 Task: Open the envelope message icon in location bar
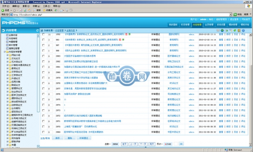coord(218,30)
